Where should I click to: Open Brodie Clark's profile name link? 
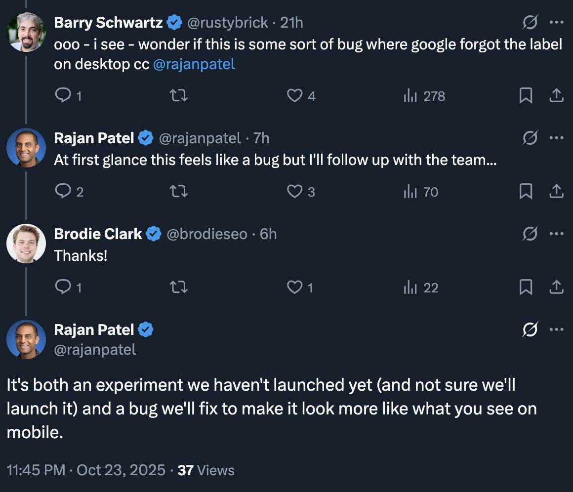click(x=98, y=234)
